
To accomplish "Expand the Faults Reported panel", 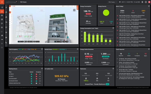I will [149, 49].
